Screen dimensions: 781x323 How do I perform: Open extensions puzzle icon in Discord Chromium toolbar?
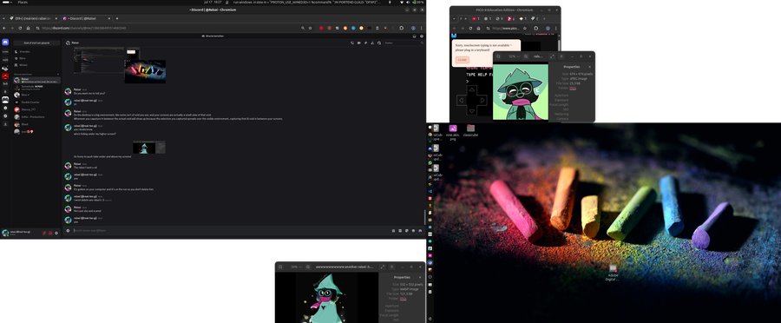[402, 28]
